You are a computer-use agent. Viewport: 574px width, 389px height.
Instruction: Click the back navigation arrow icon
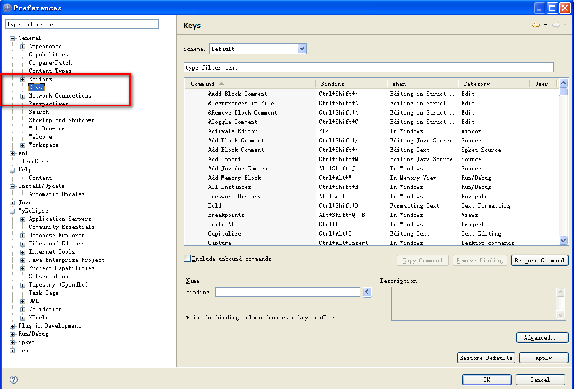tap(536, 25)
